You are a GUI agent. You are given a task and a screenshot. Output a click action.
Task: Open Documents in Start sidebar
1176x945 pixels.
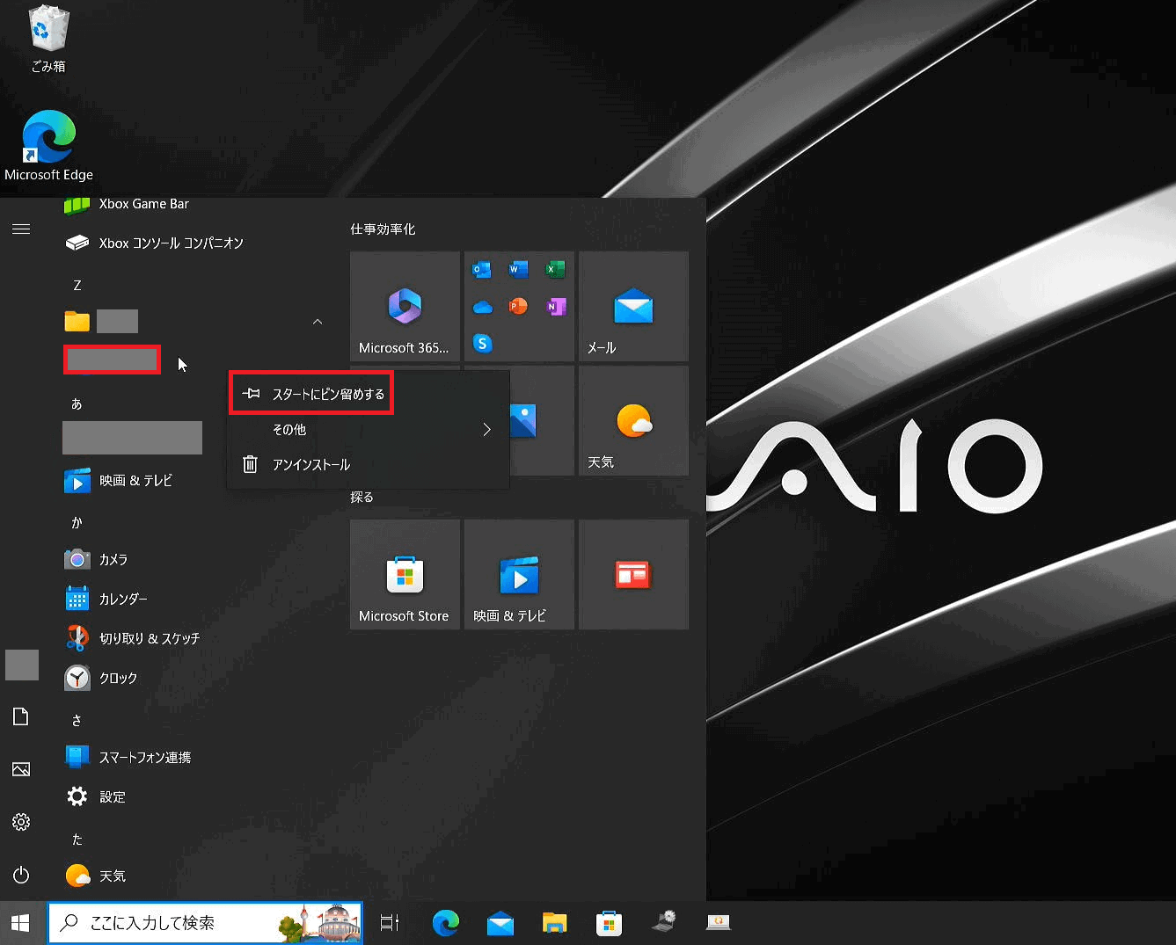(x=21, y=716)
